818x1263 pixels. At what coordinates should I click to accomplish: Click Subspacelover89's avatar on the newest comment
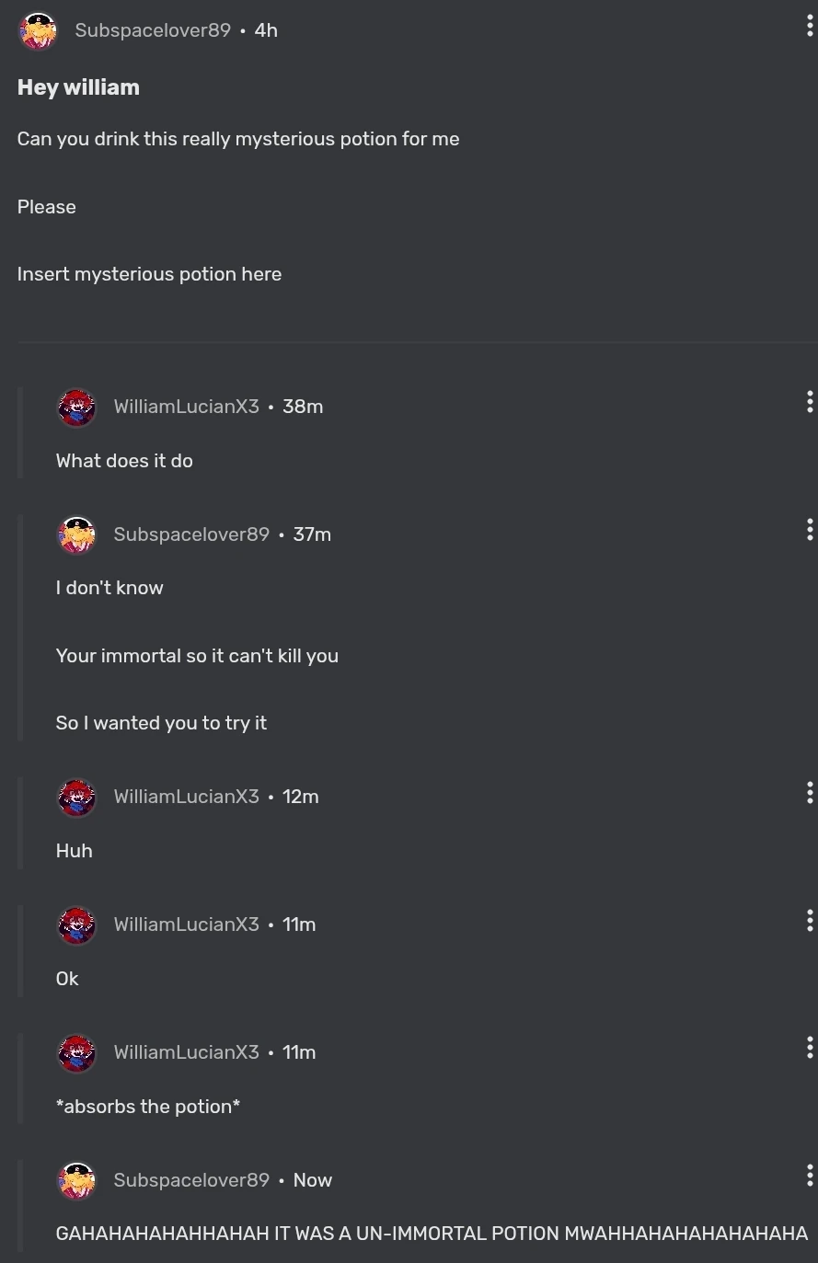(76, 1180)
